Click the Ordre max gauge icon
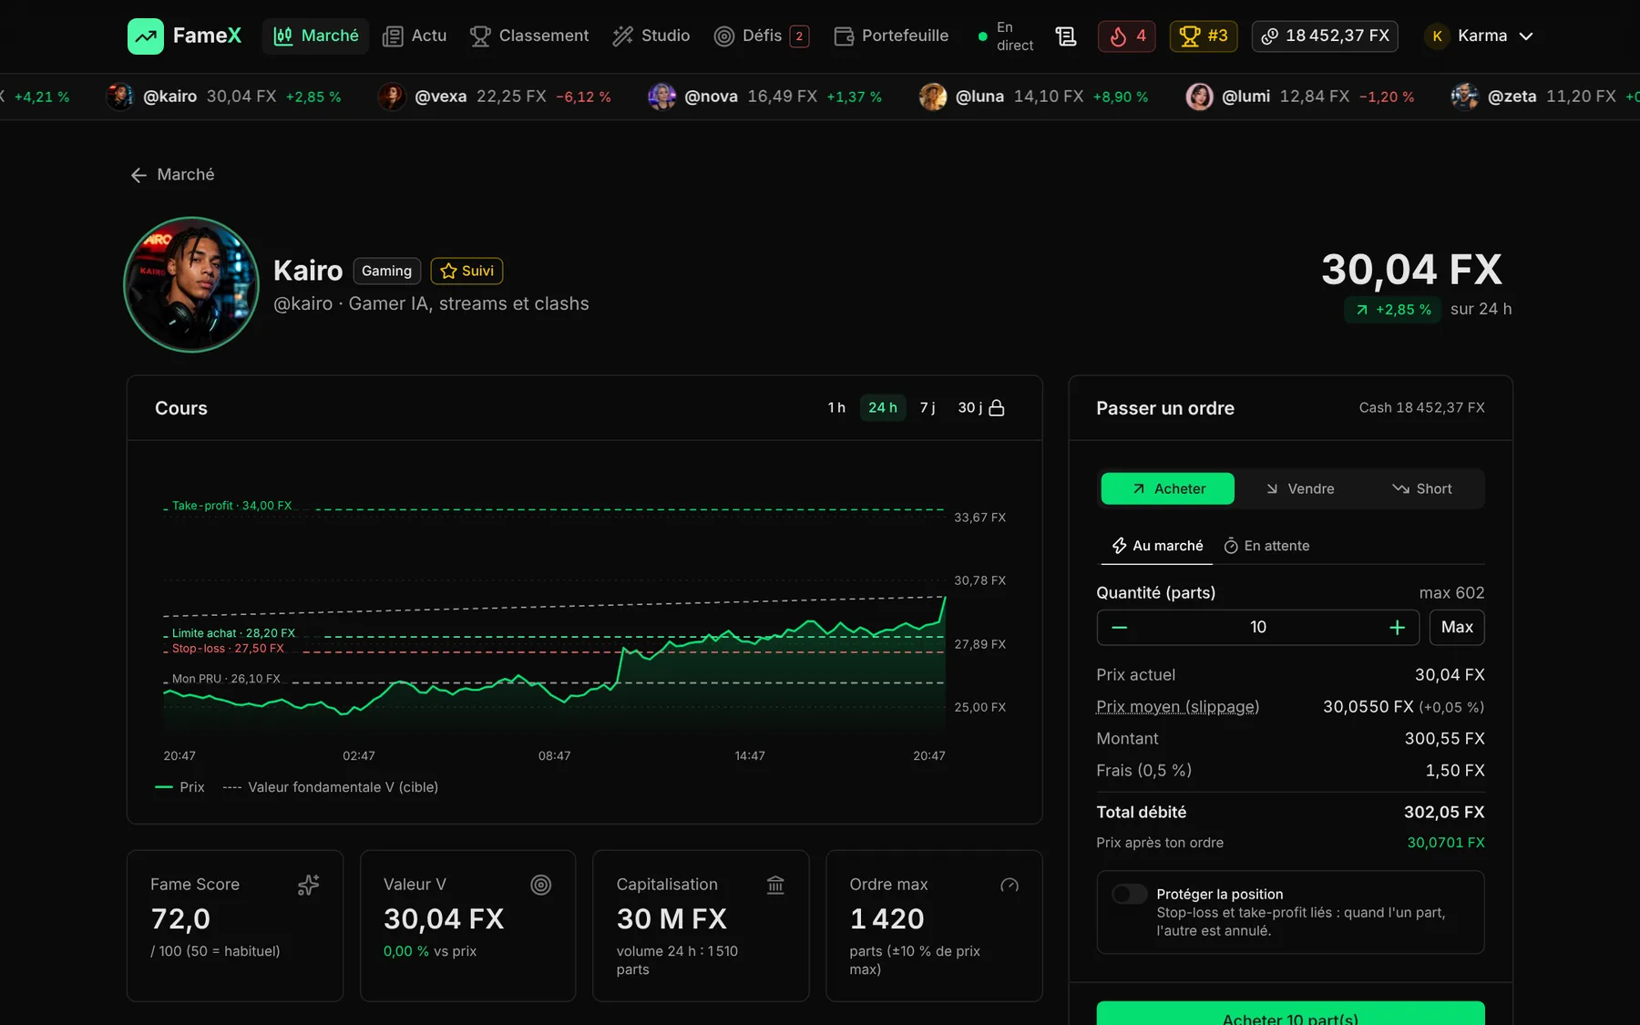1640x1025 pixels. coord(1010,885)
